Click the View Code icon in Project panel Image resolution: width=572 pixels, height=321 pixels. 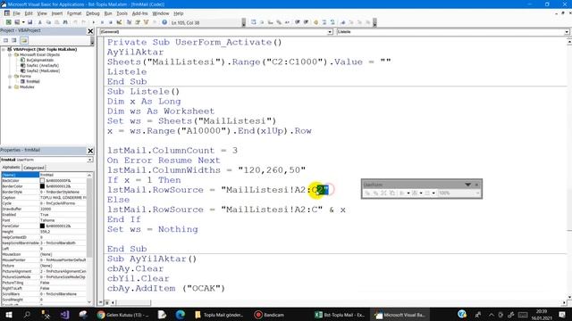6,40
